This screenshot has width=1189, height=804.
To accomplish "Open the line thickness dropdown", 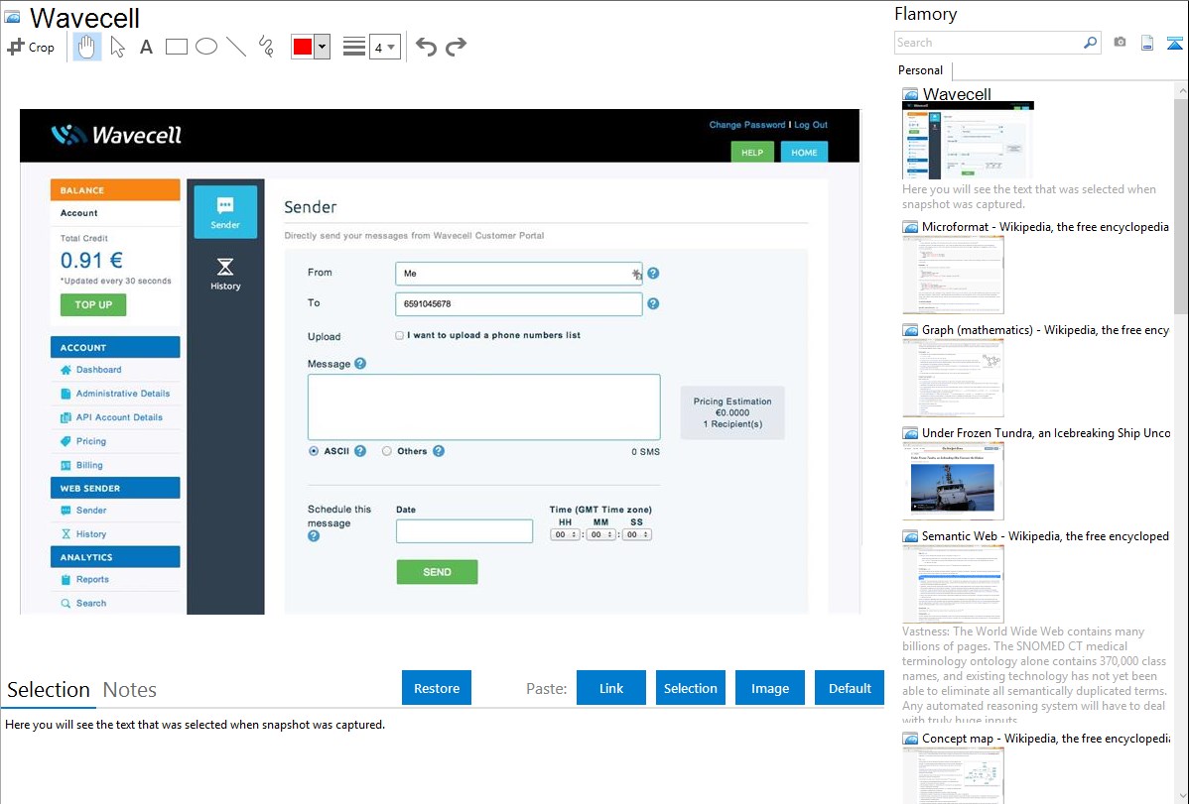I will coord(384,47).
